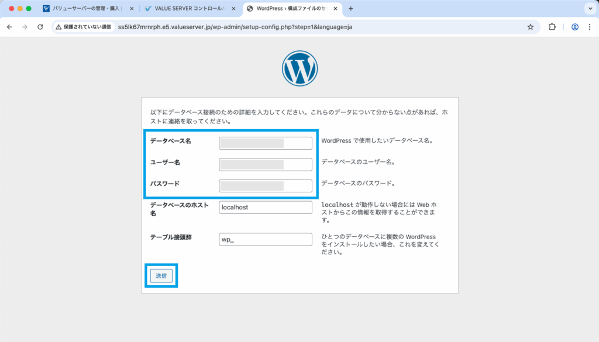
Task: Submit the form with the 送信 button
Action: click(161, 275)
